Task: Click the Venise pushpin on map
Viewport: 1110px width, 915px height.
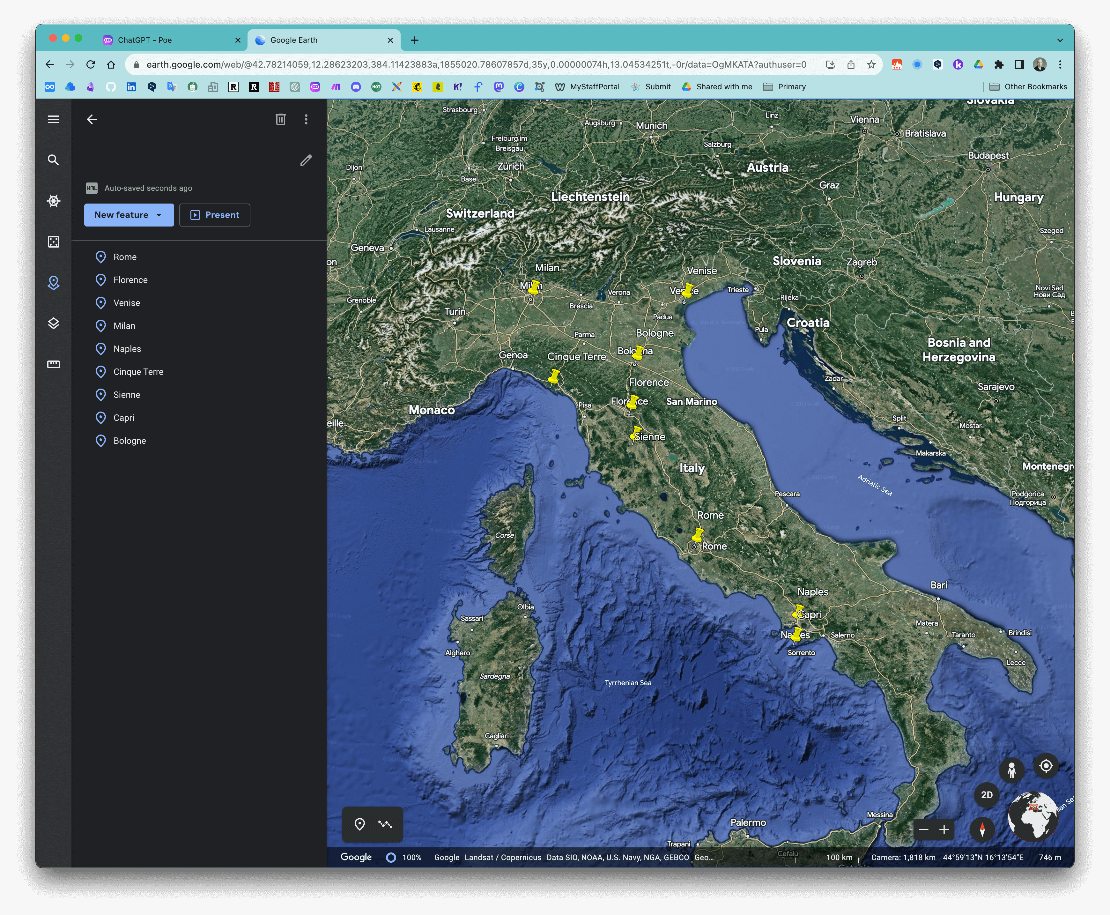Action: (x=687, y=292)
